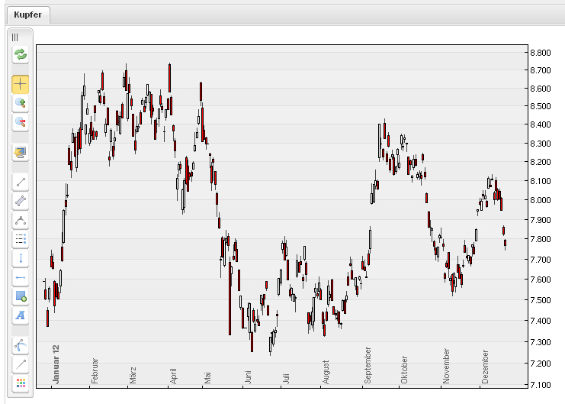Click the 'Juni' month axis label

(248, 377)
